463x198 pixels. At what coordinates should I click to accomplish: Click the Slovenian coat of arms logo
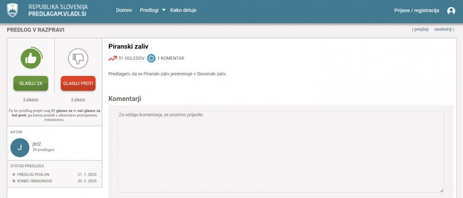[x=12, y=10]
